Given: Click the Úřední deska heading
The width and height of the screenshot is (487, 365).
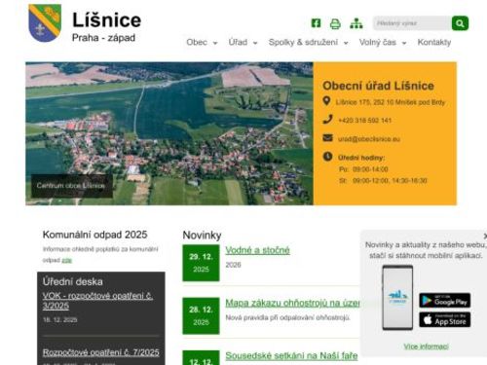Looking at the screenshot, I should tap(73, 281).
